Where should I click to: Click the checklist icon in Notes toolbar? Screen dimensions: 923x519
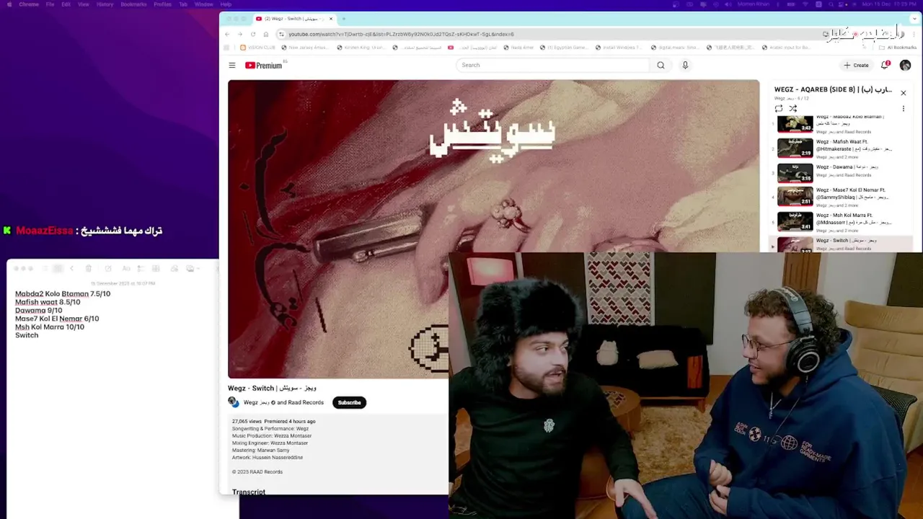pyautogui.click(x=141, y=268)
